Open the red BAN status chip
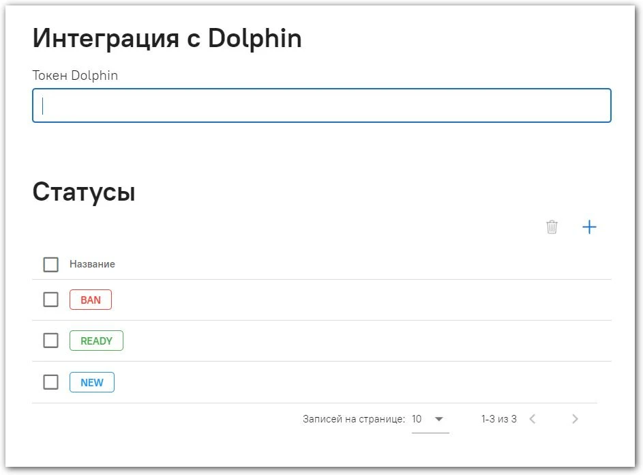 click(x=91, y=300)
